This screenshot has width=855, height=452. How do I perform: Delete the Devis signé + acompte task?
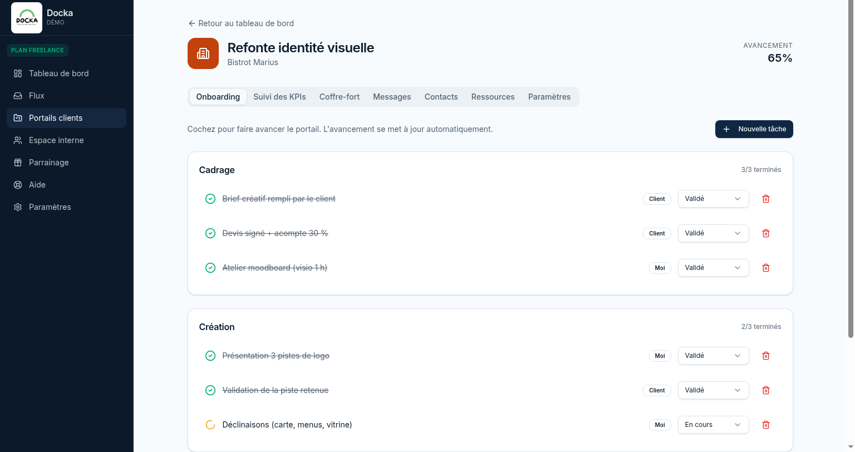tap(766, 233)
